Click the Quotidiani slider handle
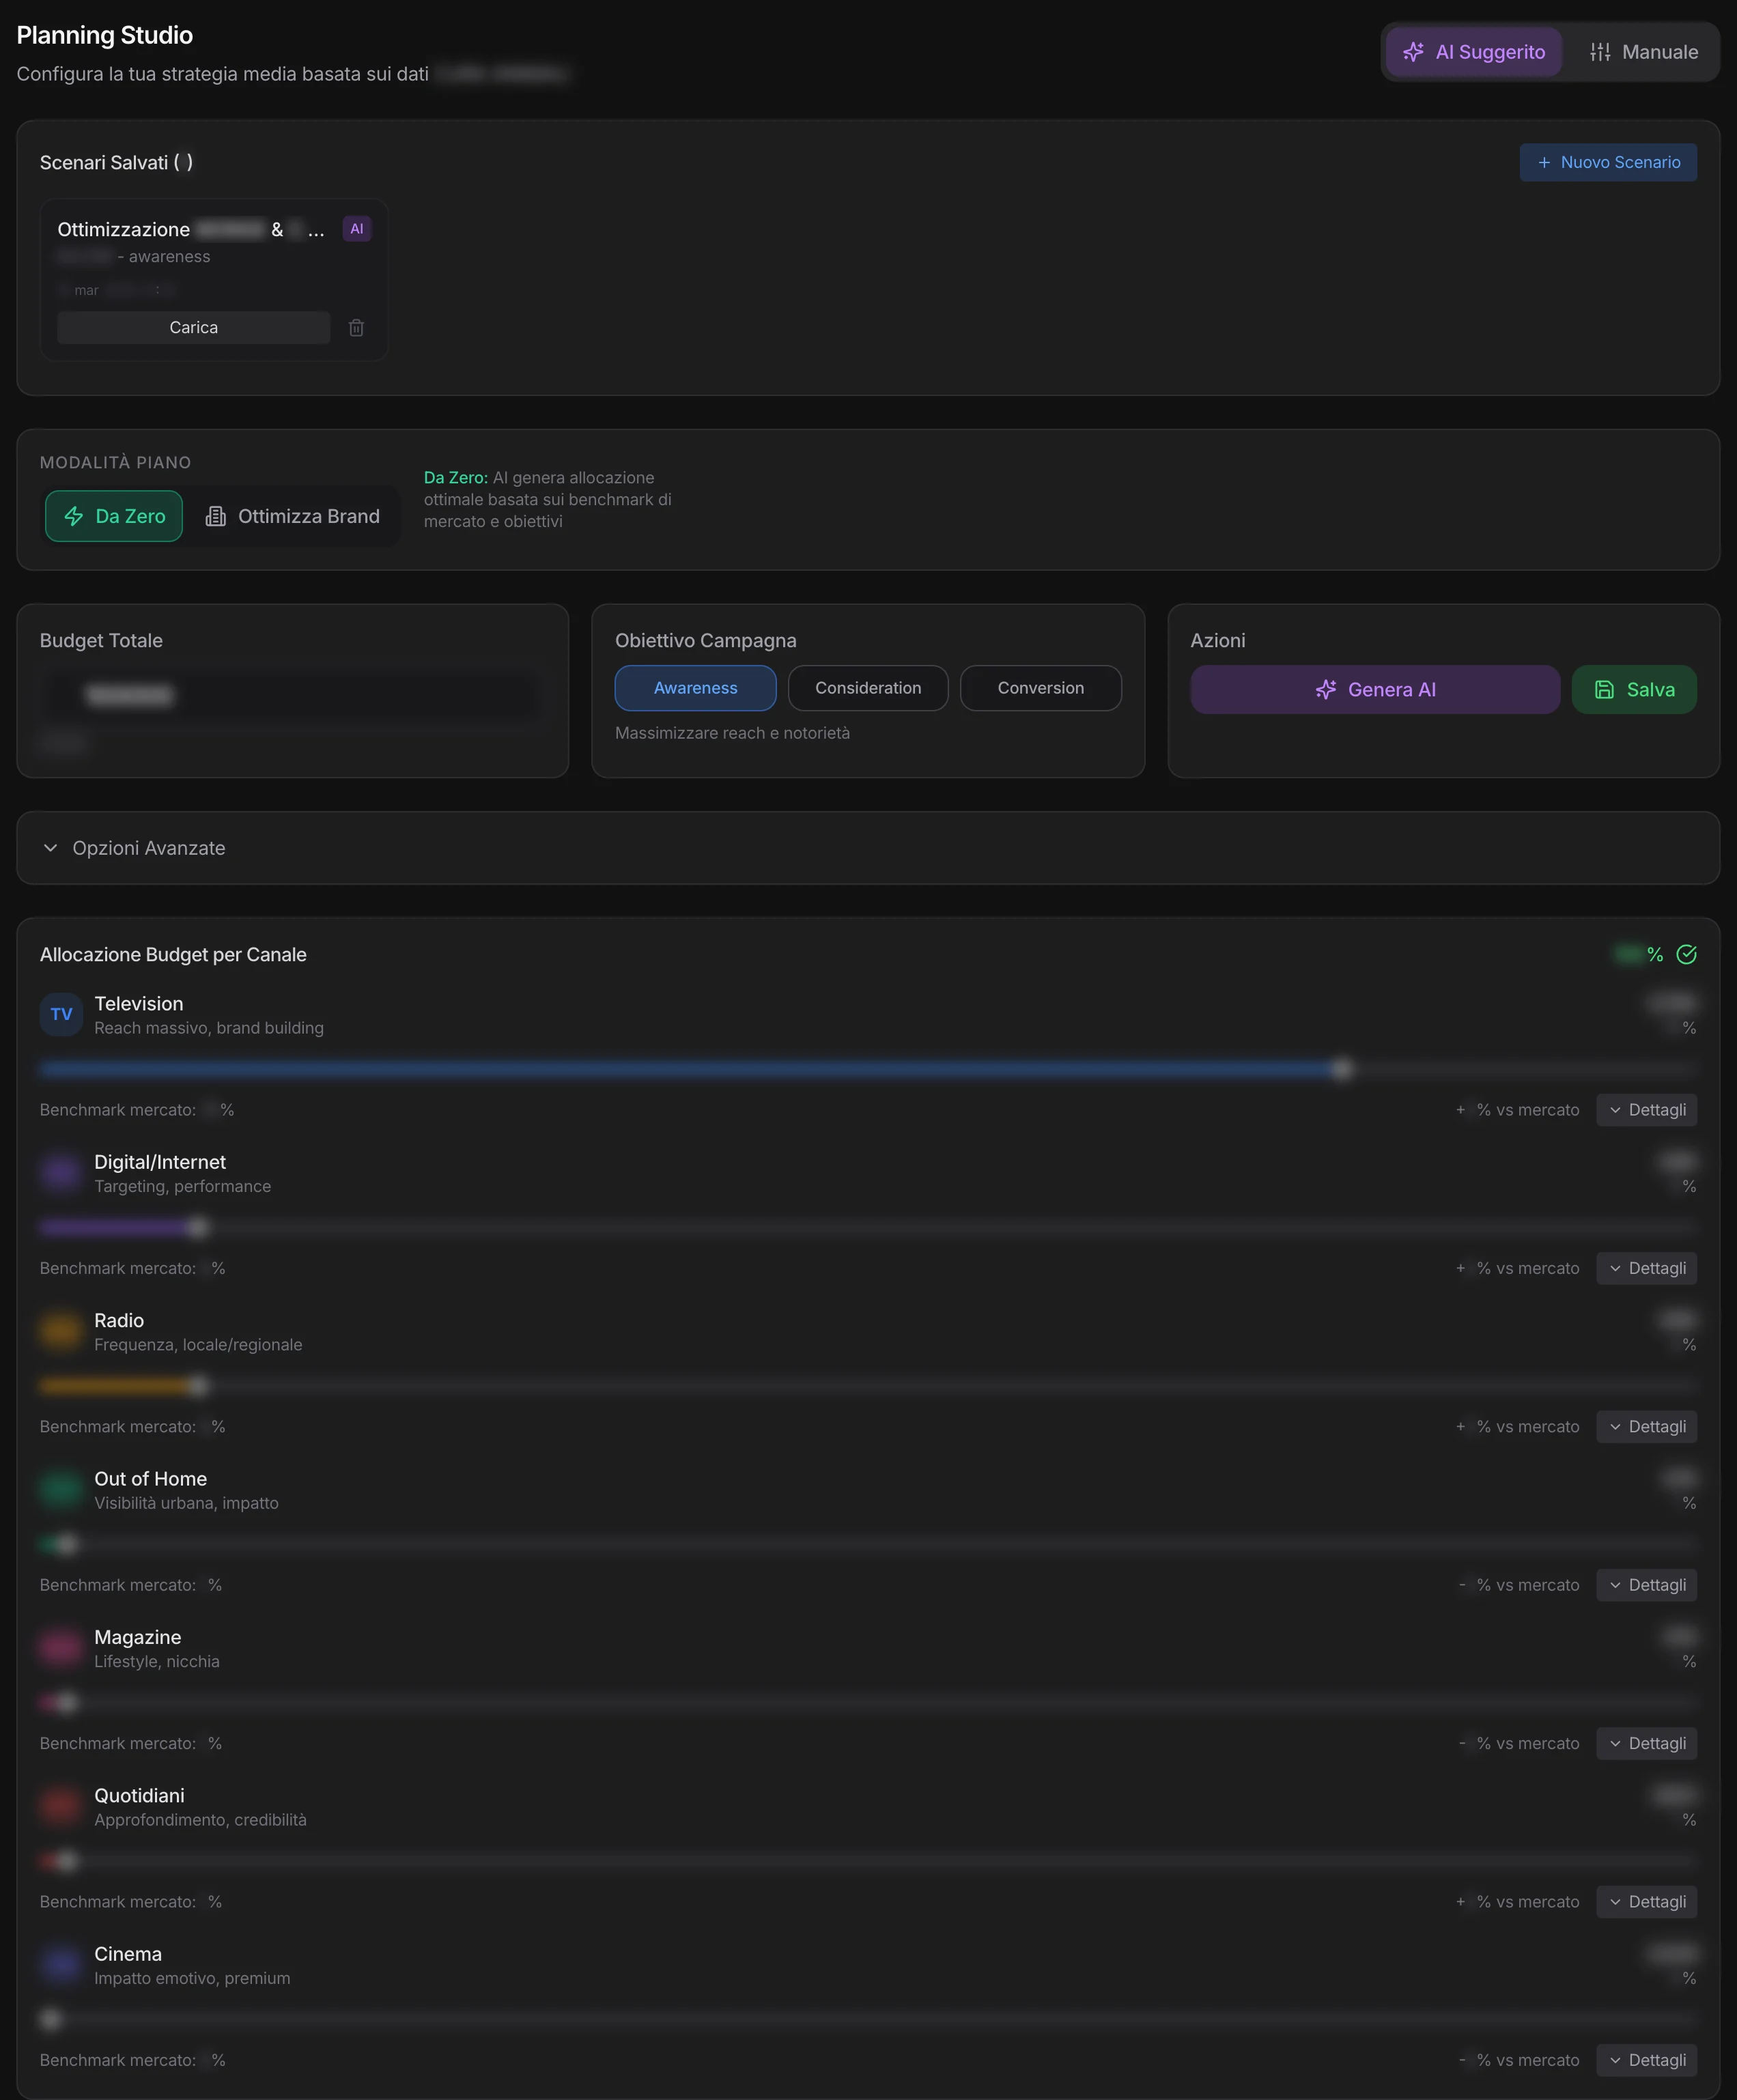The width and height of the screenshot is (1737, 2100). [66, 1861]
